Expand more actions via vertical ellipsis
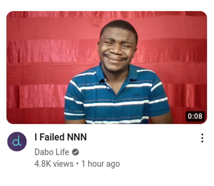The image size is (214, 186). click(202, 138)
